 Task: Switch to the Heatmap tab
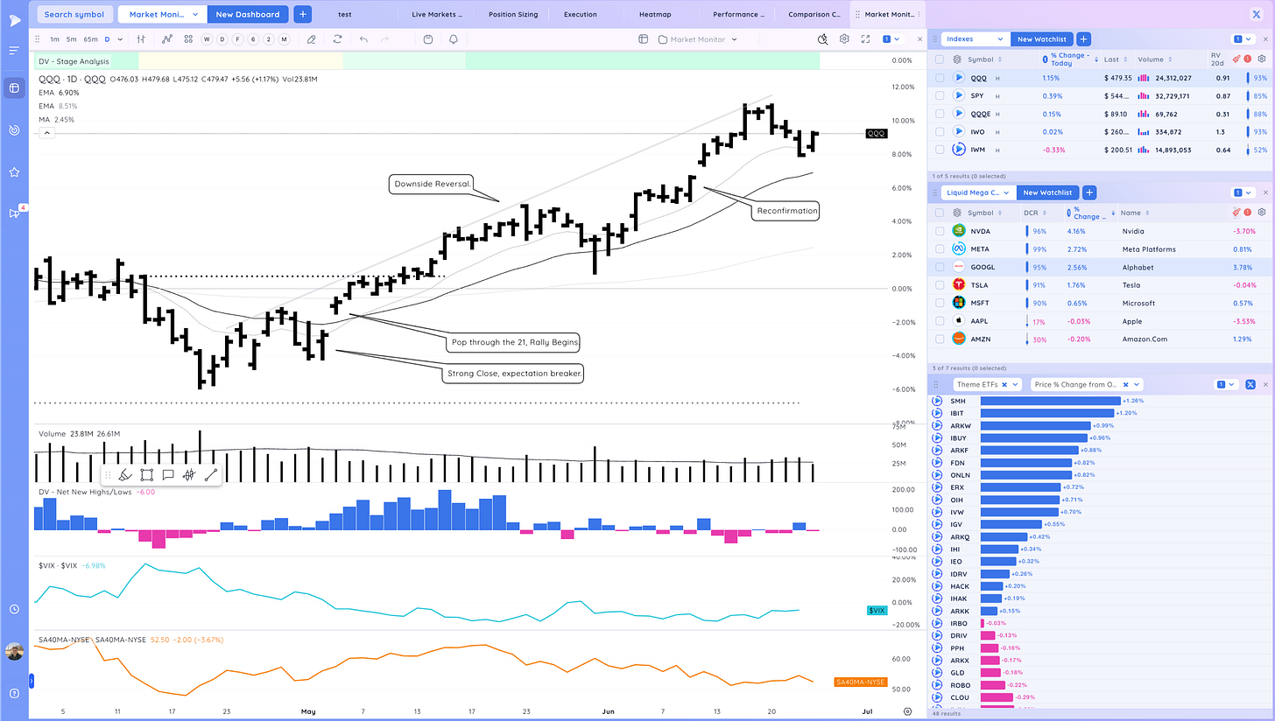(656, 14)
